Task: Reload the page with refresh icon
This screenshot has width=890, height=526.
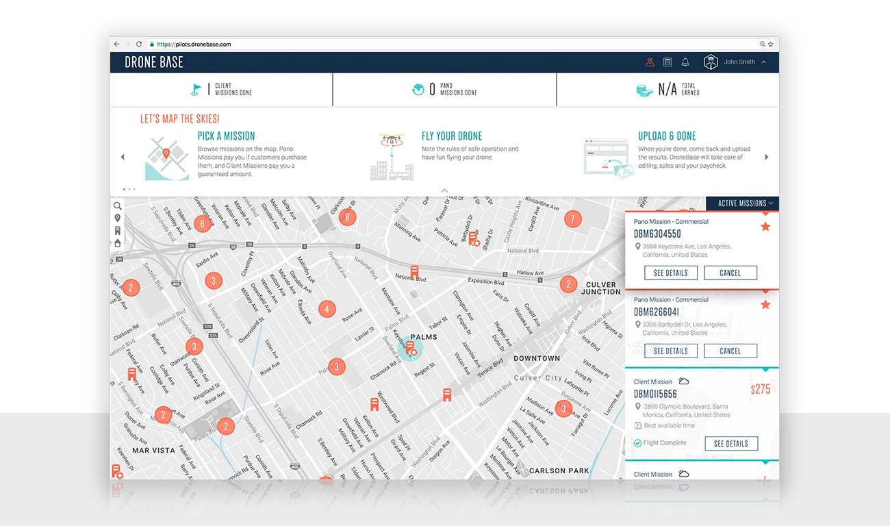Action: click(x=139, y=44)
